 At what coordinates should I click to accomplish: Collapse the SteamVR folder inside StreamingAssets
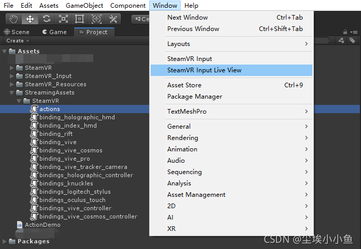(x=19, y=101)
